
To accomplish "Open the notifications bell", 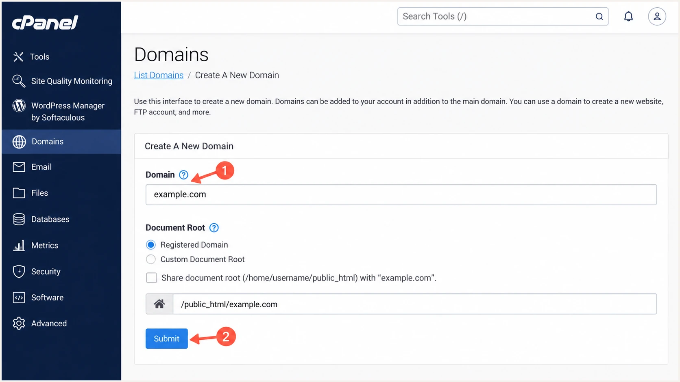I will [628, 16].
